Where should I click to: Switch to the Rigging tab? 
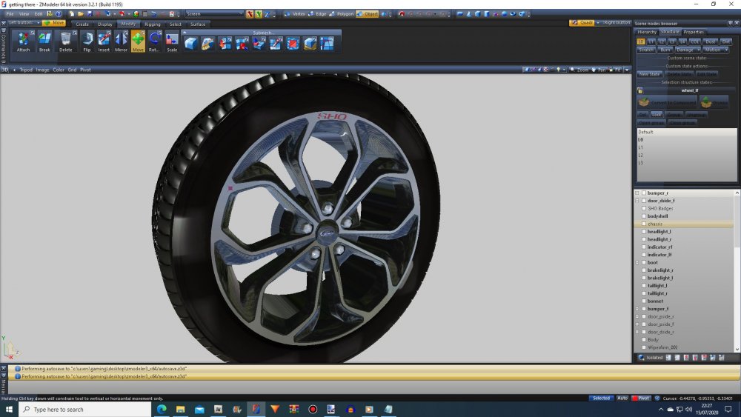[152, 24]
